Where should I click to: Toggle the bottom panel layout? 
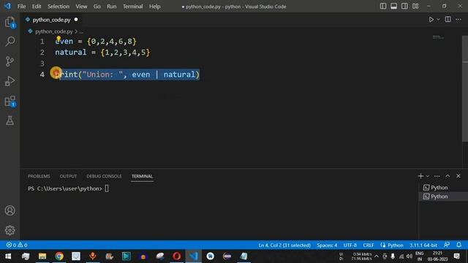tap(393, 7)
